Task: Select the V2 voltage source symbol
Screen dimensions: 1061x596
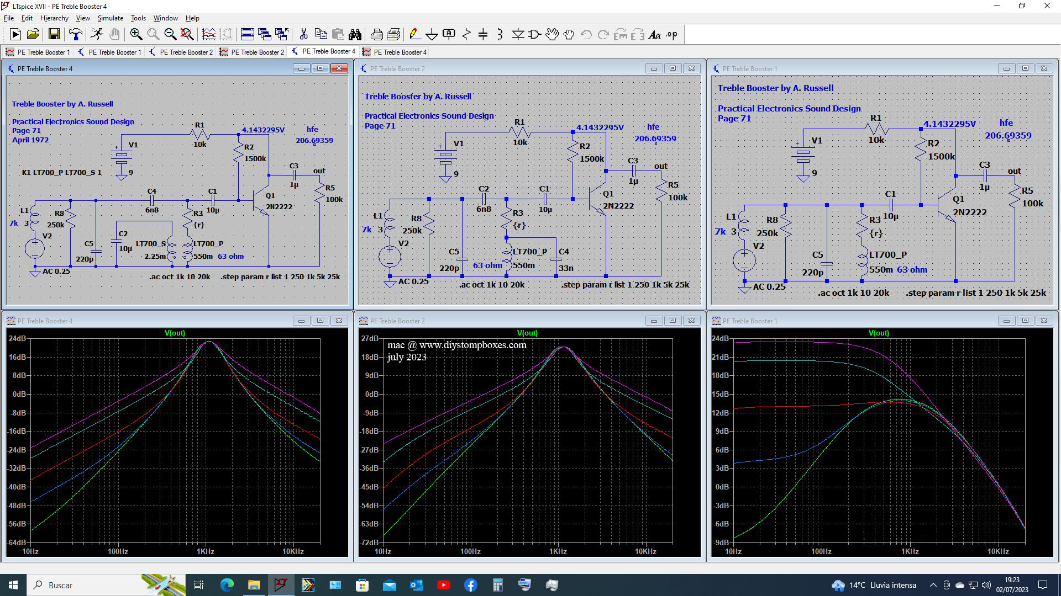Action: point(34,248)
